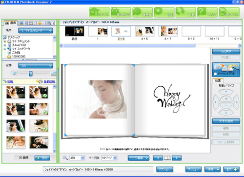
Task: Open the 買い物カゴ shopping cart
Action: pos(121,12)
